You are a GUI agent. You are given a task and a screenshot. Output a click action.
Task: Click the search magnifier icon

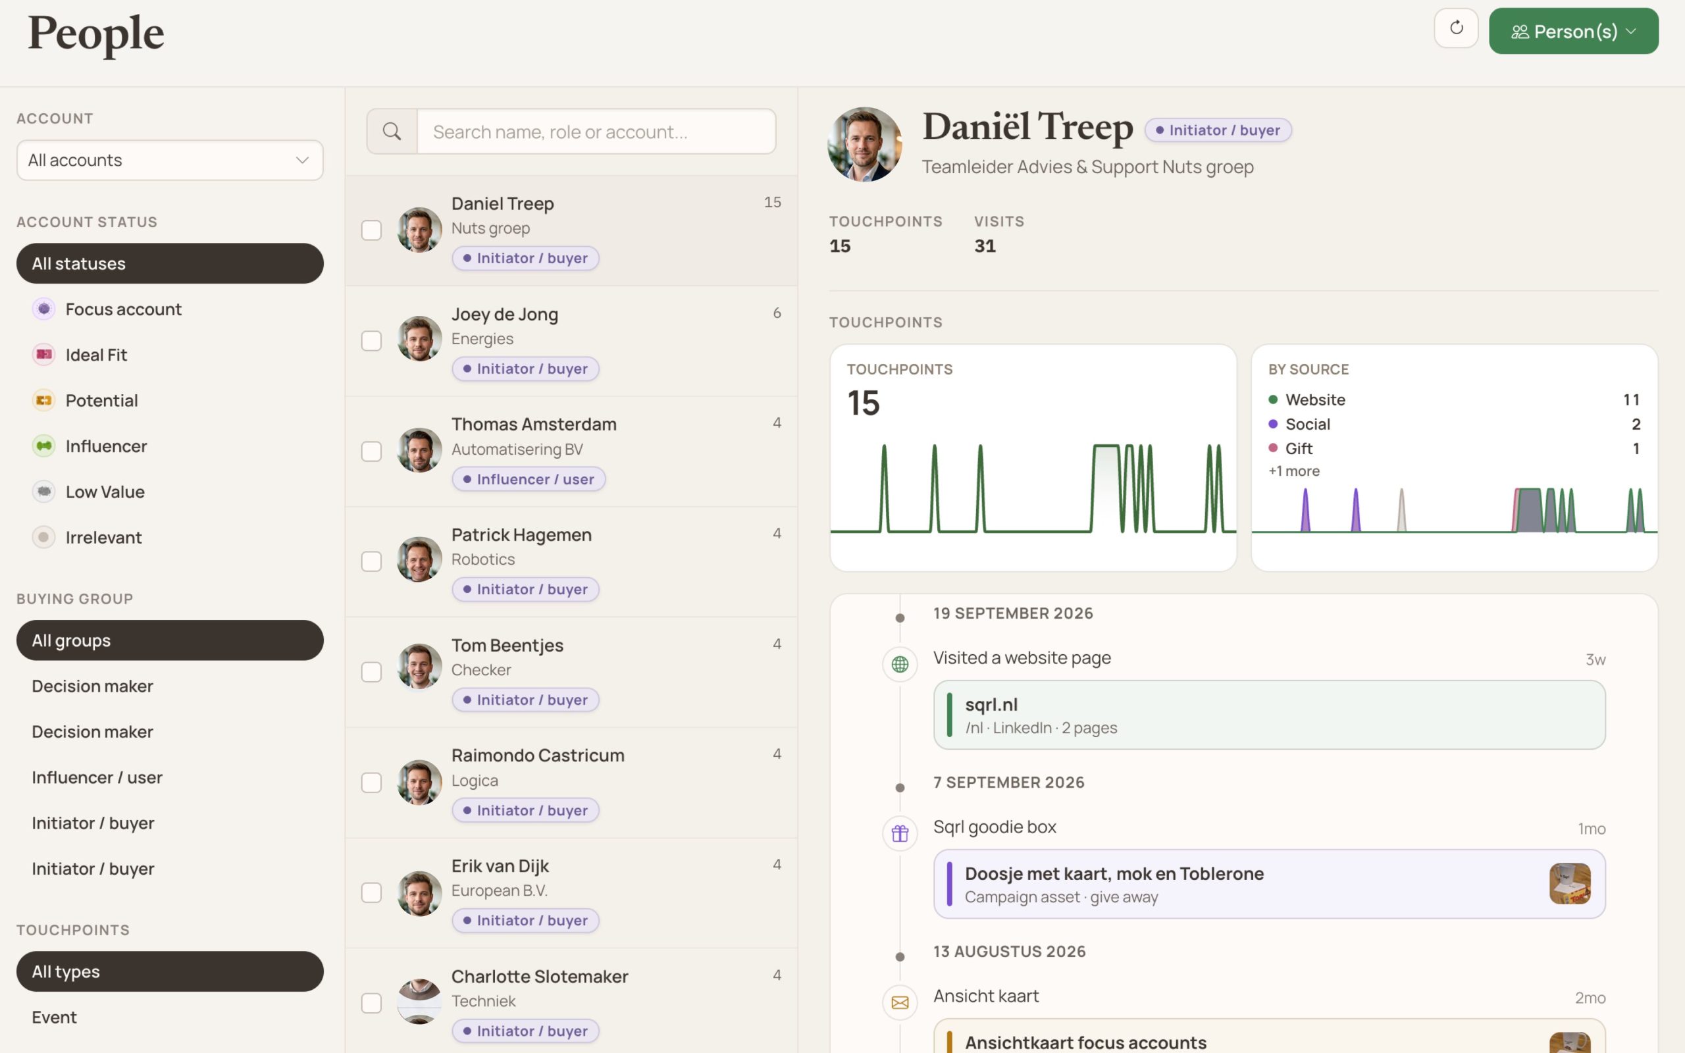click(x=392, y=131)
